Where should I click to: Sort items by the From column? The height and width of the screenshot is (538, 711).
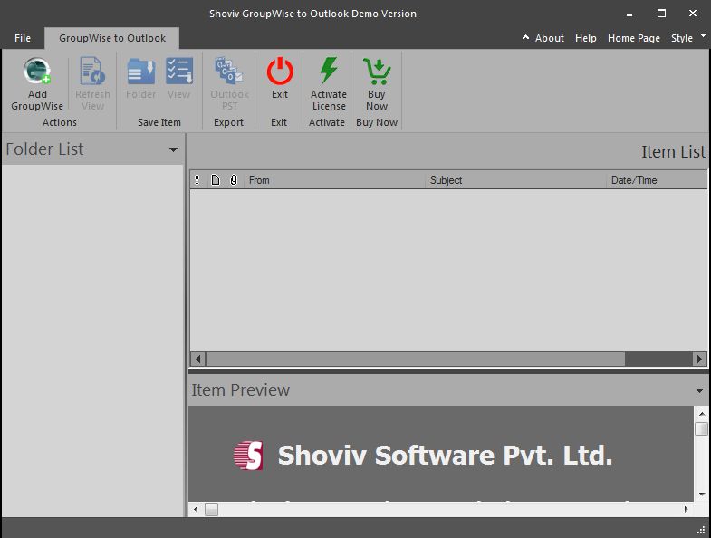tap(334, 180)
